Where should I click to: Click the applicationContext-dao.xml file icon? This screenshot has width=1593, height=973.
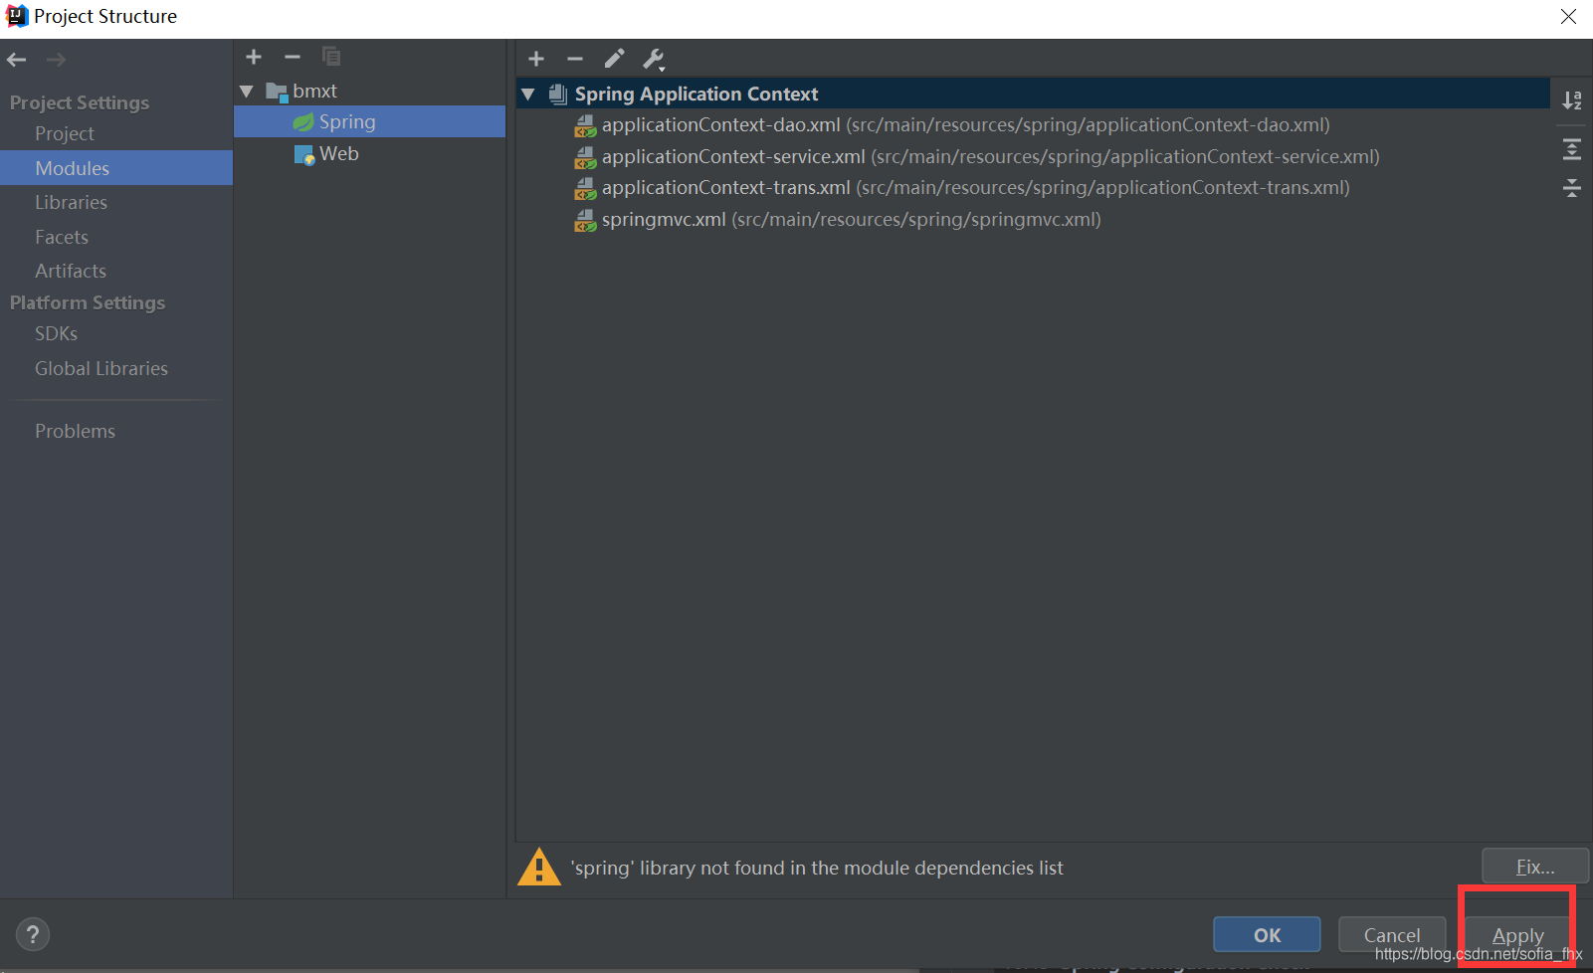coord(585,125)
